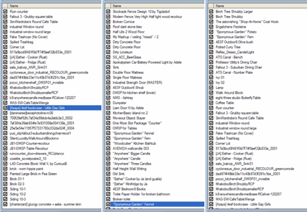Untick the Half Life 2 Wood Floor checkbox
This screenshot has width=307, height=212.
pos(108,32)
